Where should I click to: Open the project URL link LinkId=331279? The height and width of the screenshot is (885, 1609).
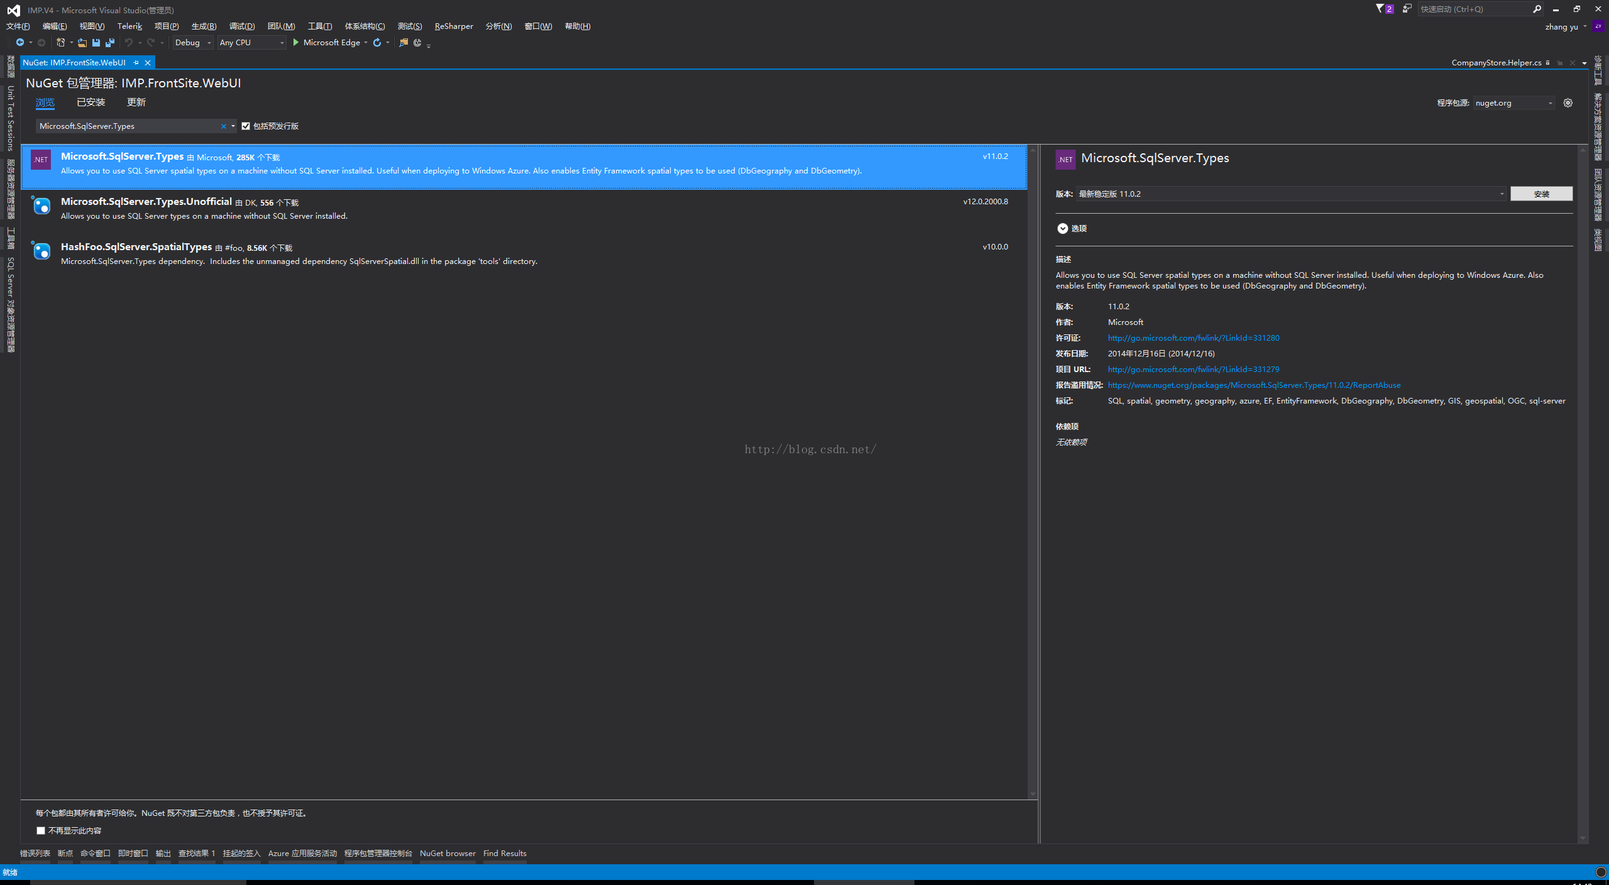[1194, 369]
